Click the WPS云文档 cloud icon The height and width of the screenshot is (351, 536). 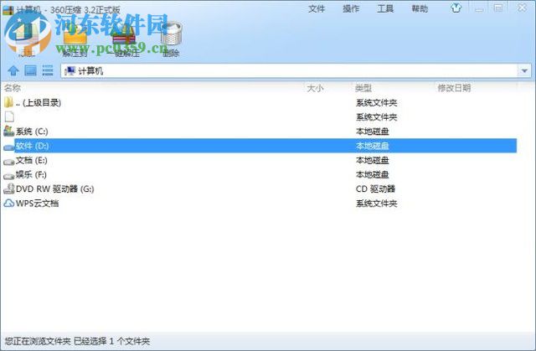click(x=8, y=204)
